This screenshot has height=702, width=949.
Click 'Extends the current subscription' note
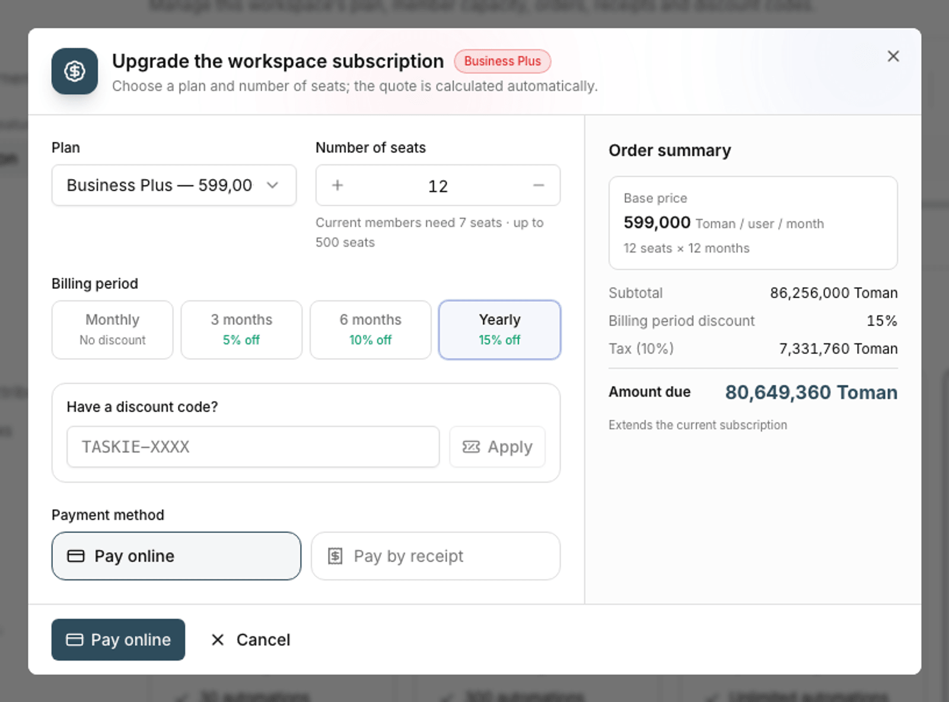pos(698,425)
